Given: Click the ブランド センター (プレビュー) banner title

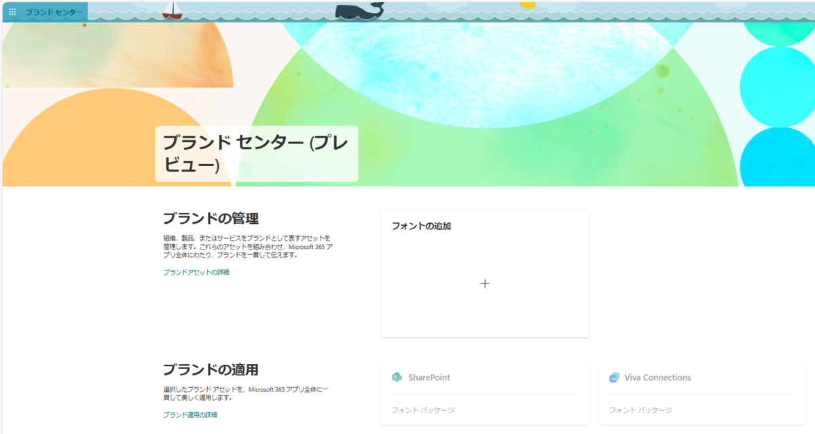Looking at the screenshot, I should click(x=255, y=154).
